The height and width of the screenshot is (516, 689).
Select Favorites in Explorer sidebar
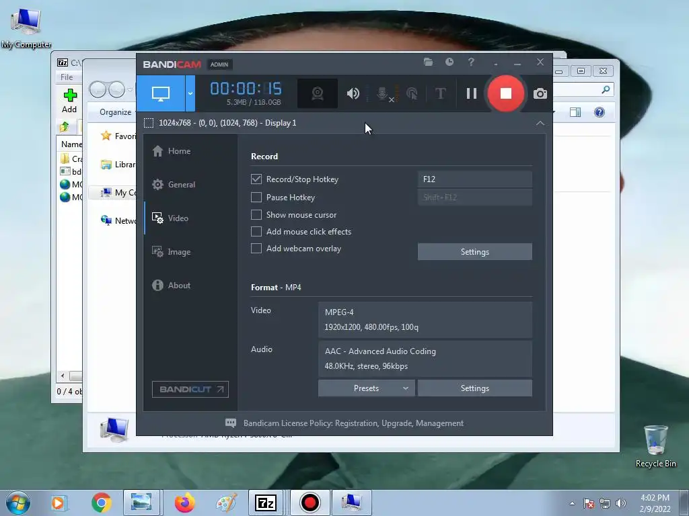click(118, 136)
